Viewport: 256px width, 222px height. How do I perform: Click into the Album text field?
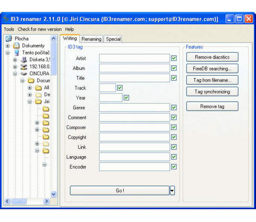click(134, 68)
